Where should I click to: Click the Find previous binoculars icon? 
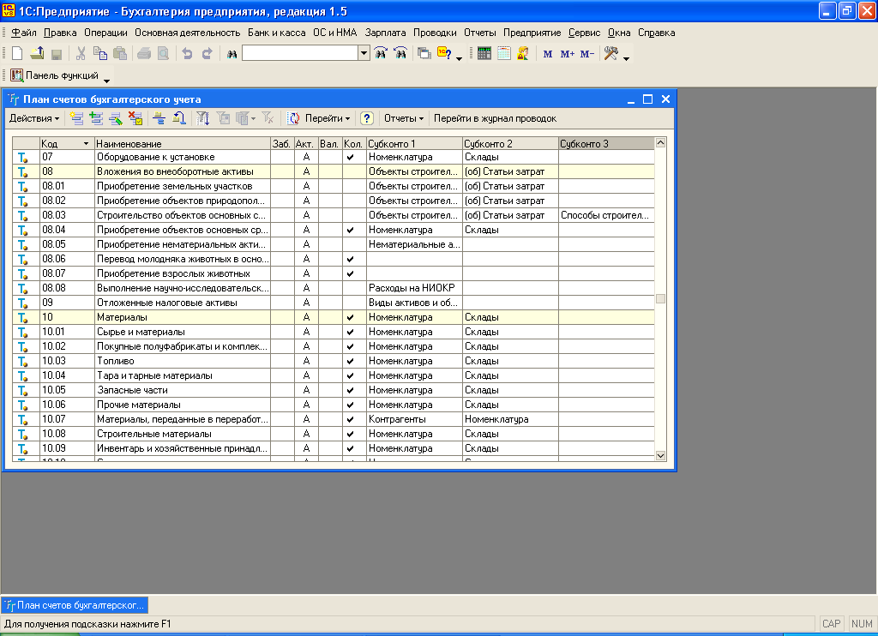(400, 54)
